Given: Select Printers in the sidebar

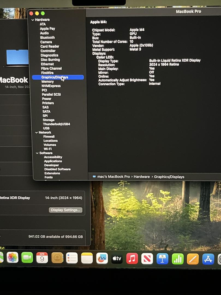Looking at the screenshot, I should point(48,103).
